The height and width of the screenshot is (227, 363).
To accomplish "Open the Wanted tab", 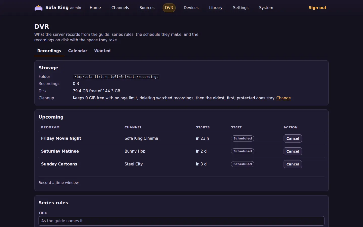I will (x=102, y=51).
